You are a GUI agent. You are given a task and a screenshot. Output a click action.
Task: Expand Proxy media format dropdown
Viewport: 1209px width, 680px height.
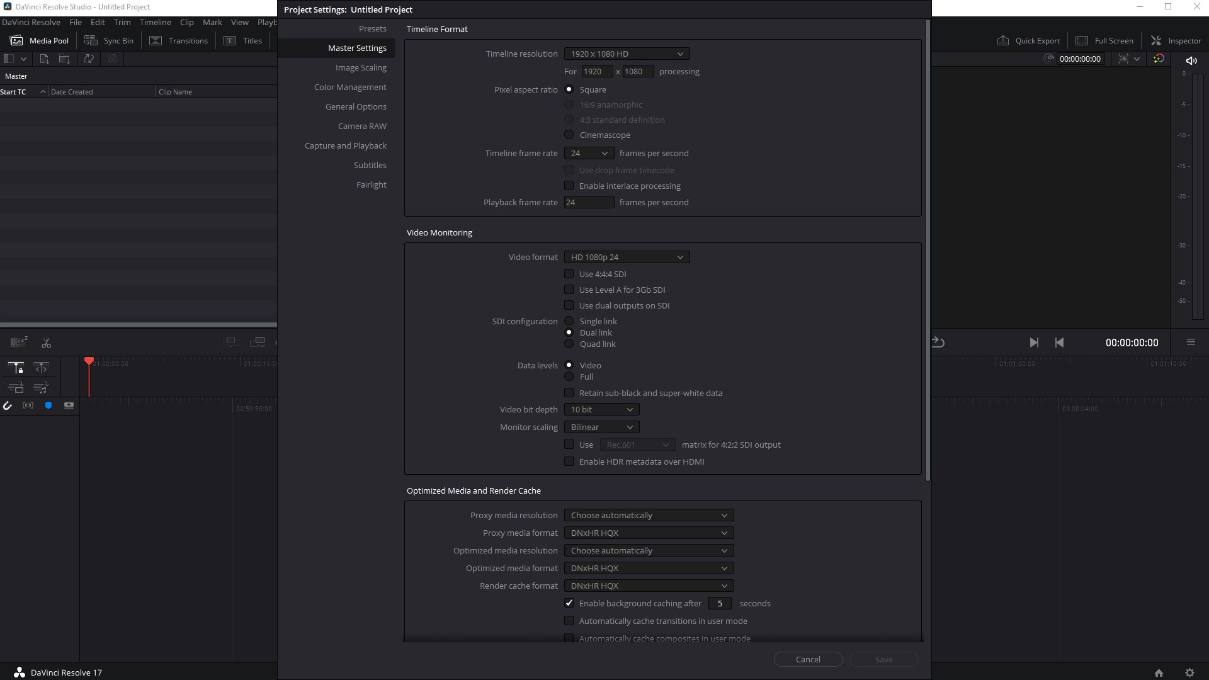pos(647,532)
